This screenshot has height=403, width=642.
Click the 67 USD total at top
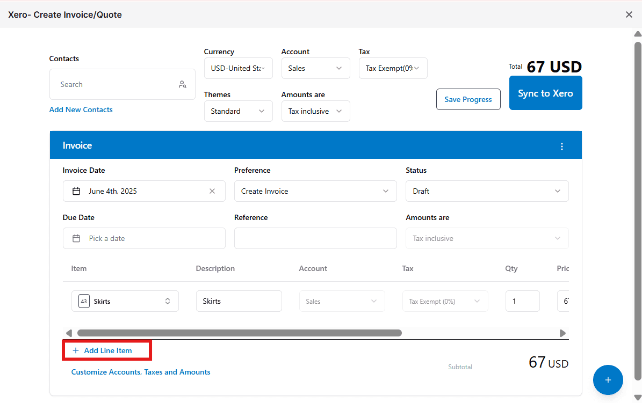(554, 67)
